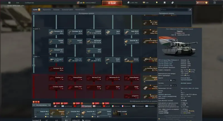Viewport: 223px width, 121px height.
Task: Collapse the research tree header arrow
Action: point(34,13)
